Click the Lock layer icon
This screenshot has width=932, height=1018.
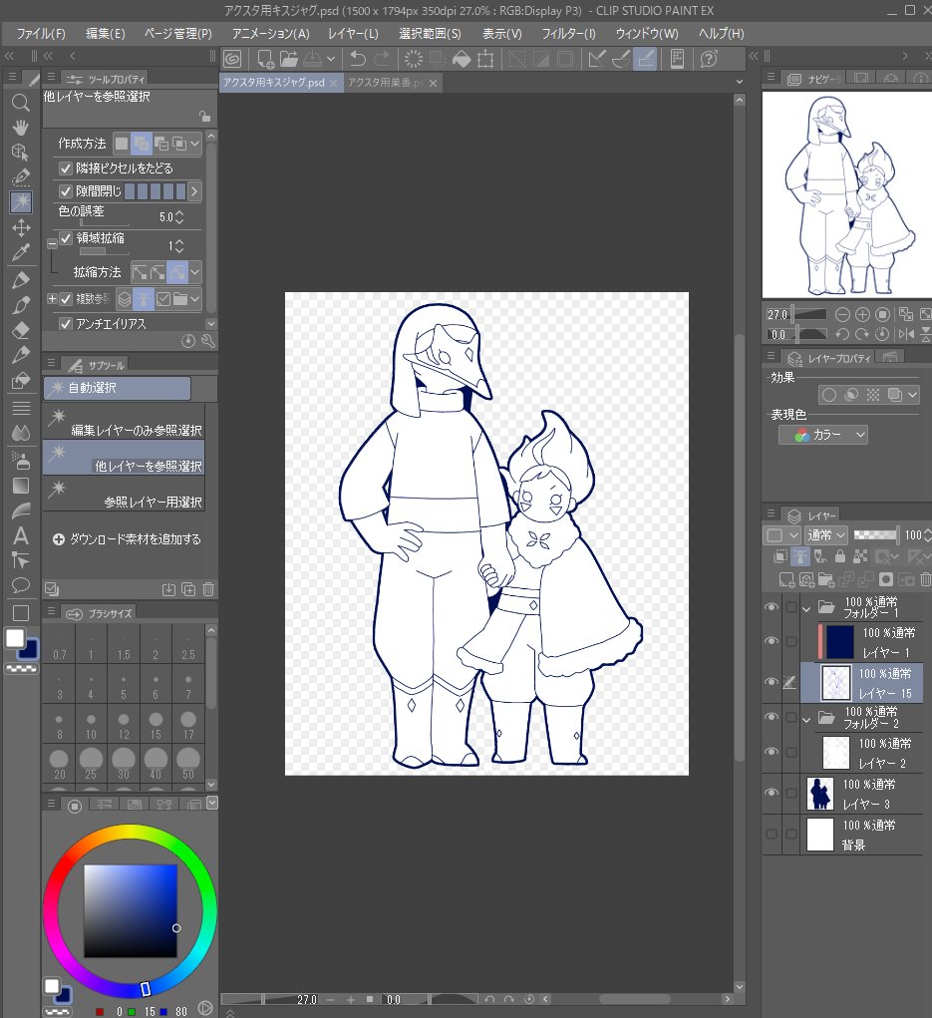[840, 556]
